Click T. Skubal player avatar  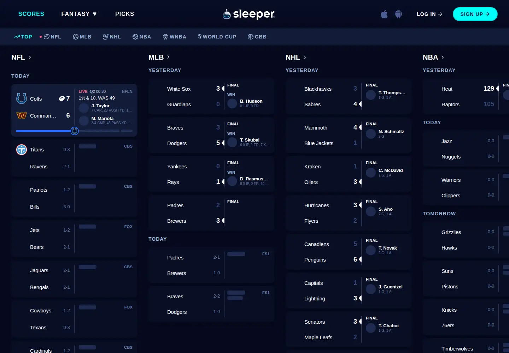coord(232,142)
